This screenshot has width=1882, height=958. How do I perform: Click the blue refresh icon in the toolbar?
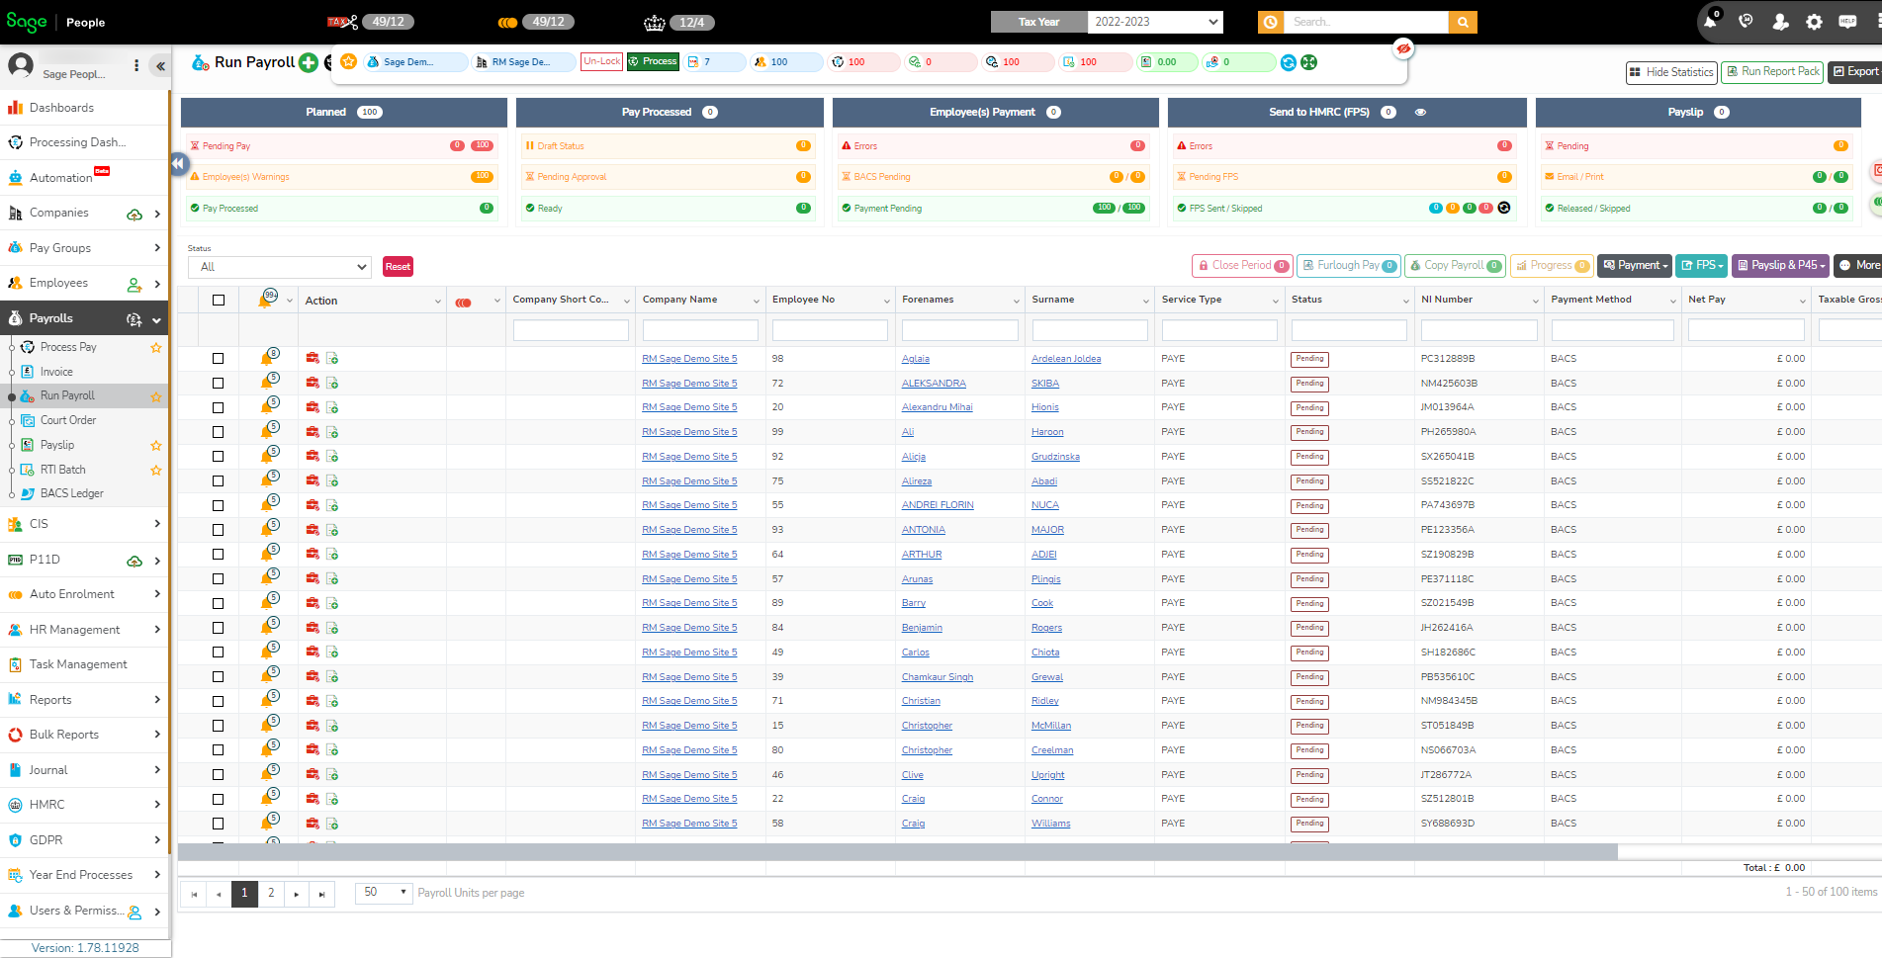1289,62
